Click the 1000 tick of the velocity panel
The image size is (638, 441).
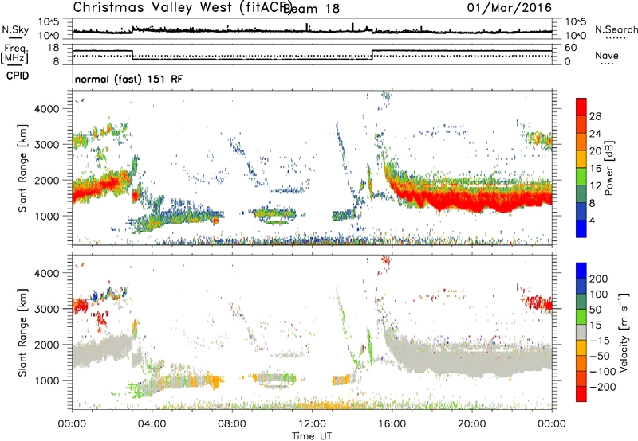coord(46,381)
